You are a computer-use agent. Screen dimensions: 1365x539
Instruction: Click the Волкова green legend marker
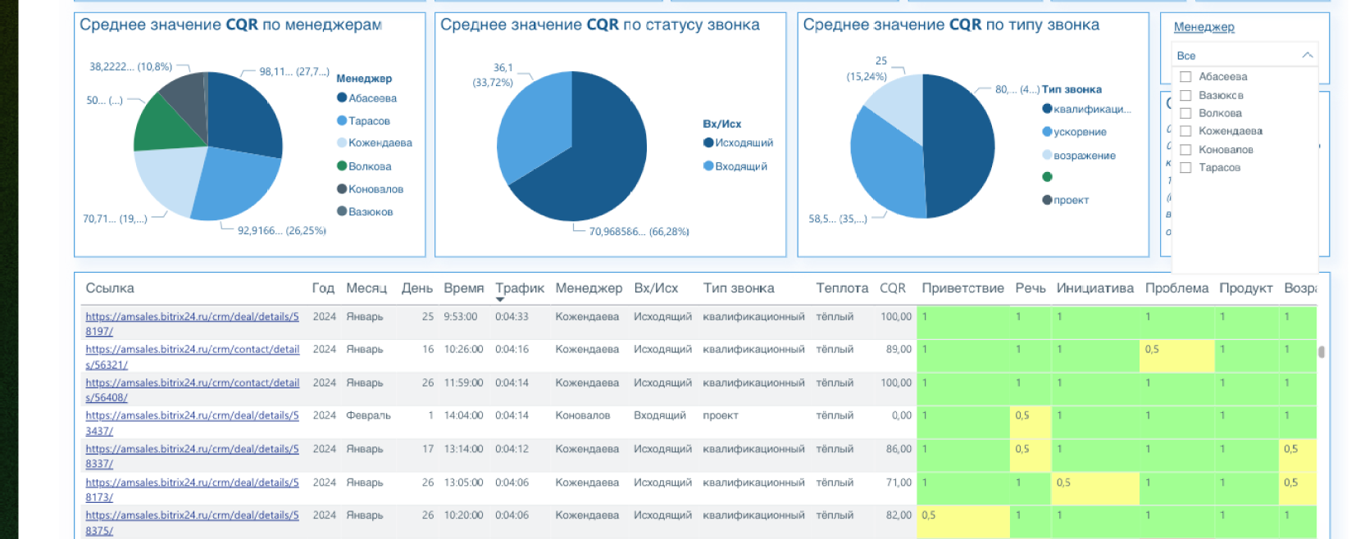[342, 166]
